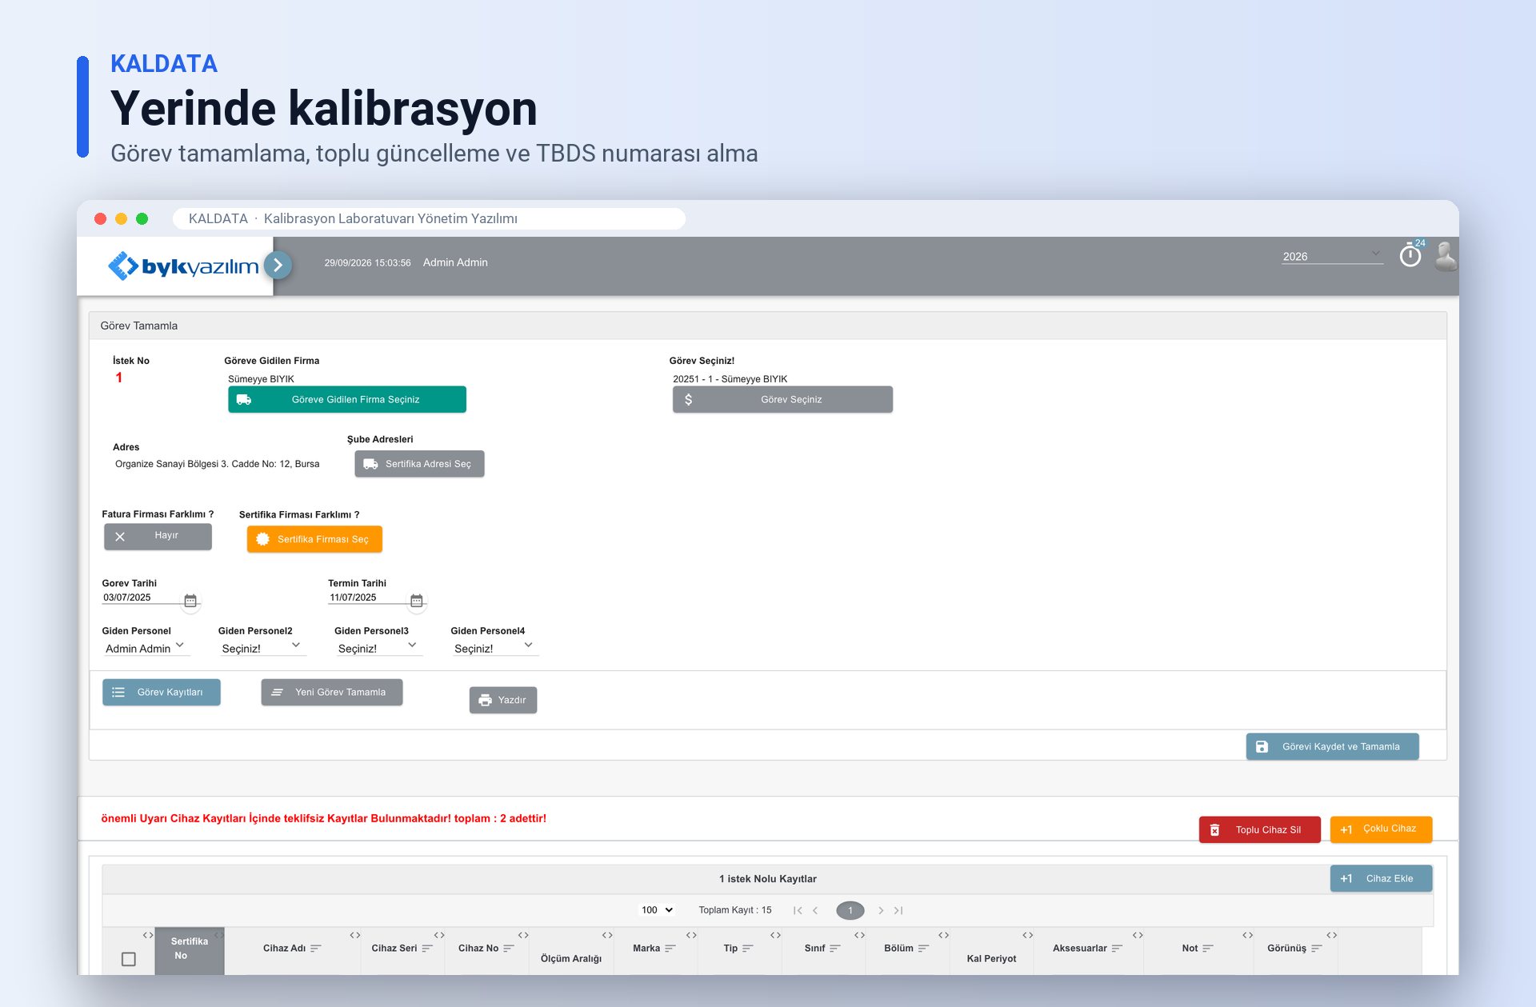
Task: Tick the select-all checkbox in table header
Action: click(x=129, y=959)
